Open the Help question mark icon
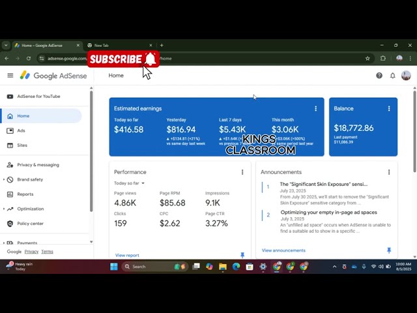The image size is (417, 313). pyautogui.click(x=379, y=76)
